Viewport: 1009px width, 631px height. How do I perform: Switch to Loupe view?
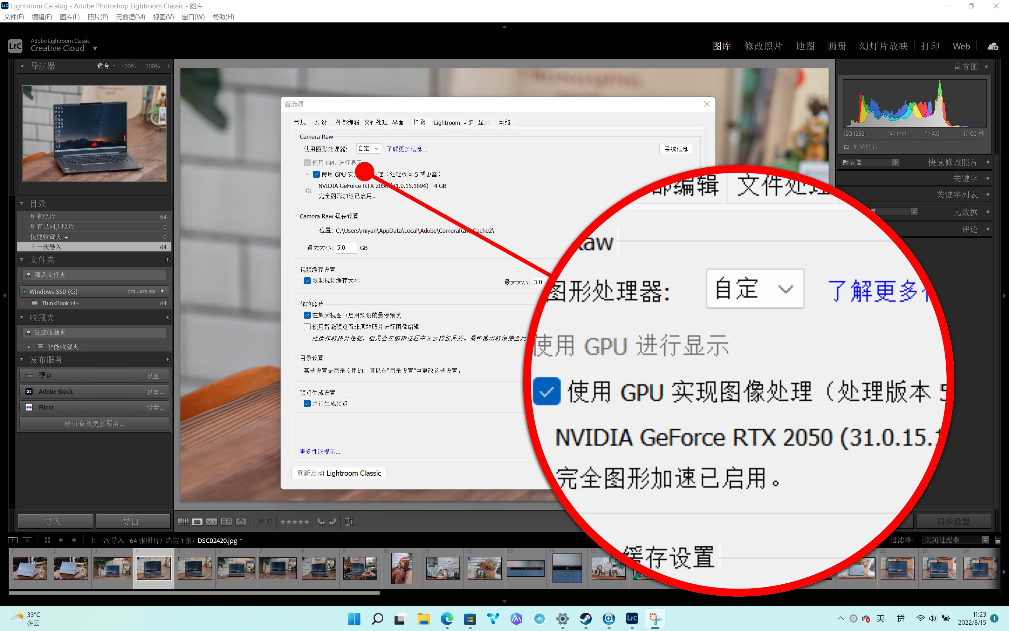coord(198,522)
